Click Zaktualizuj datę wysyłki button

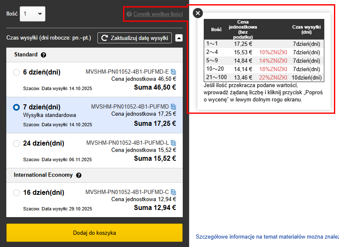[134, 38]
